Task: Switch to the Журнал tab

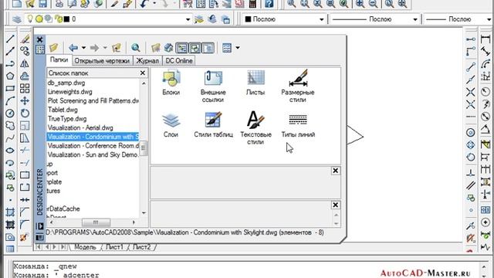Action: 147,60
